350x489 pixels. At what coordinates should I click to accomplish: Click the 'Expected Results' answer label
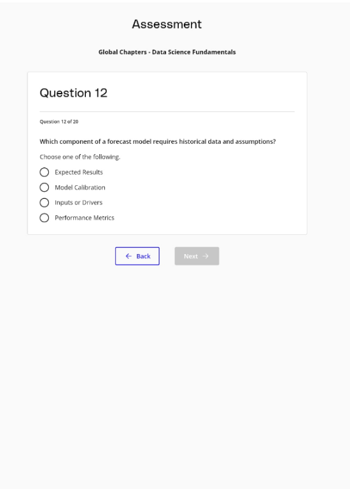[x=79, y=172]
